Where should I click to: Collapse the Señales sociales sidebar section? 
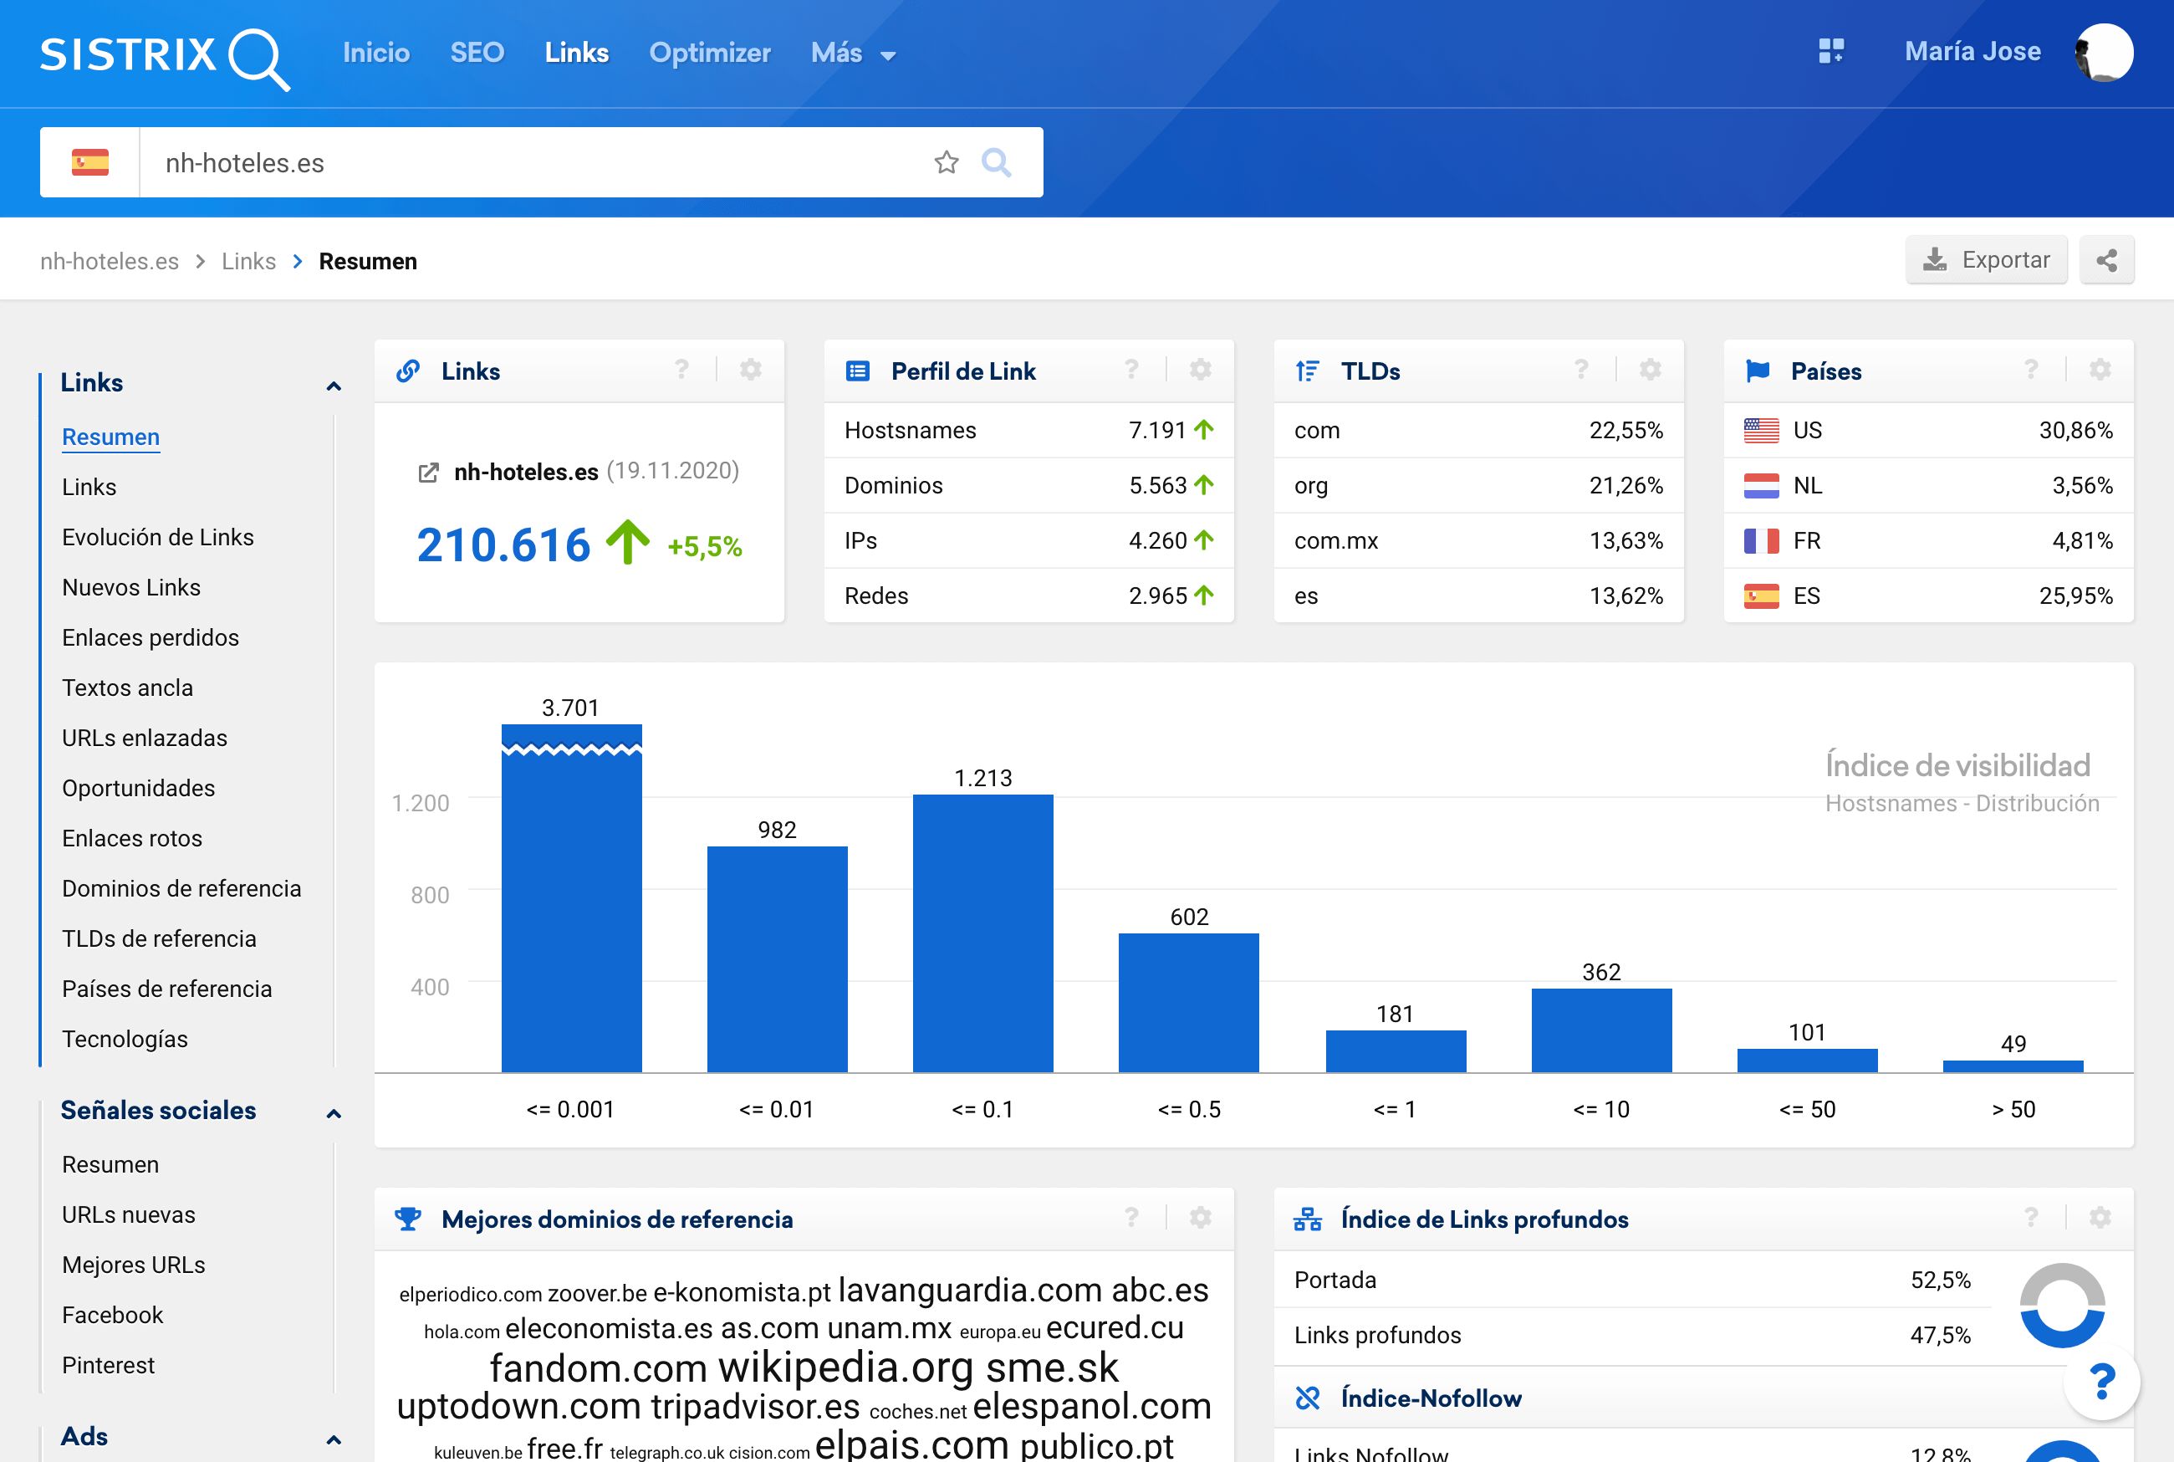tap(334, 1112)
